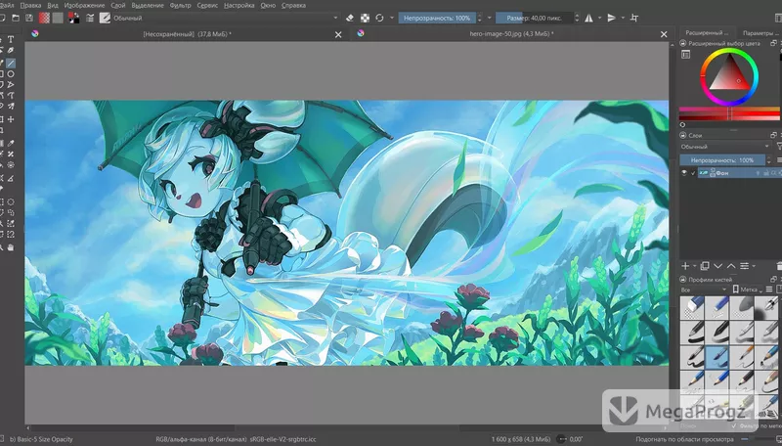Image resolution: width=782 pixels, height=446 pixels.
Task: Open the Настройка menu
Action: pos(239,6)
